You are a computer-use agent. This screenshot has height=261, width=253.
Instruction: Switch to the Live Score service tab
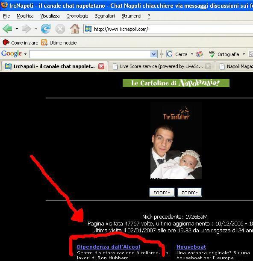[x=161, y=66]
